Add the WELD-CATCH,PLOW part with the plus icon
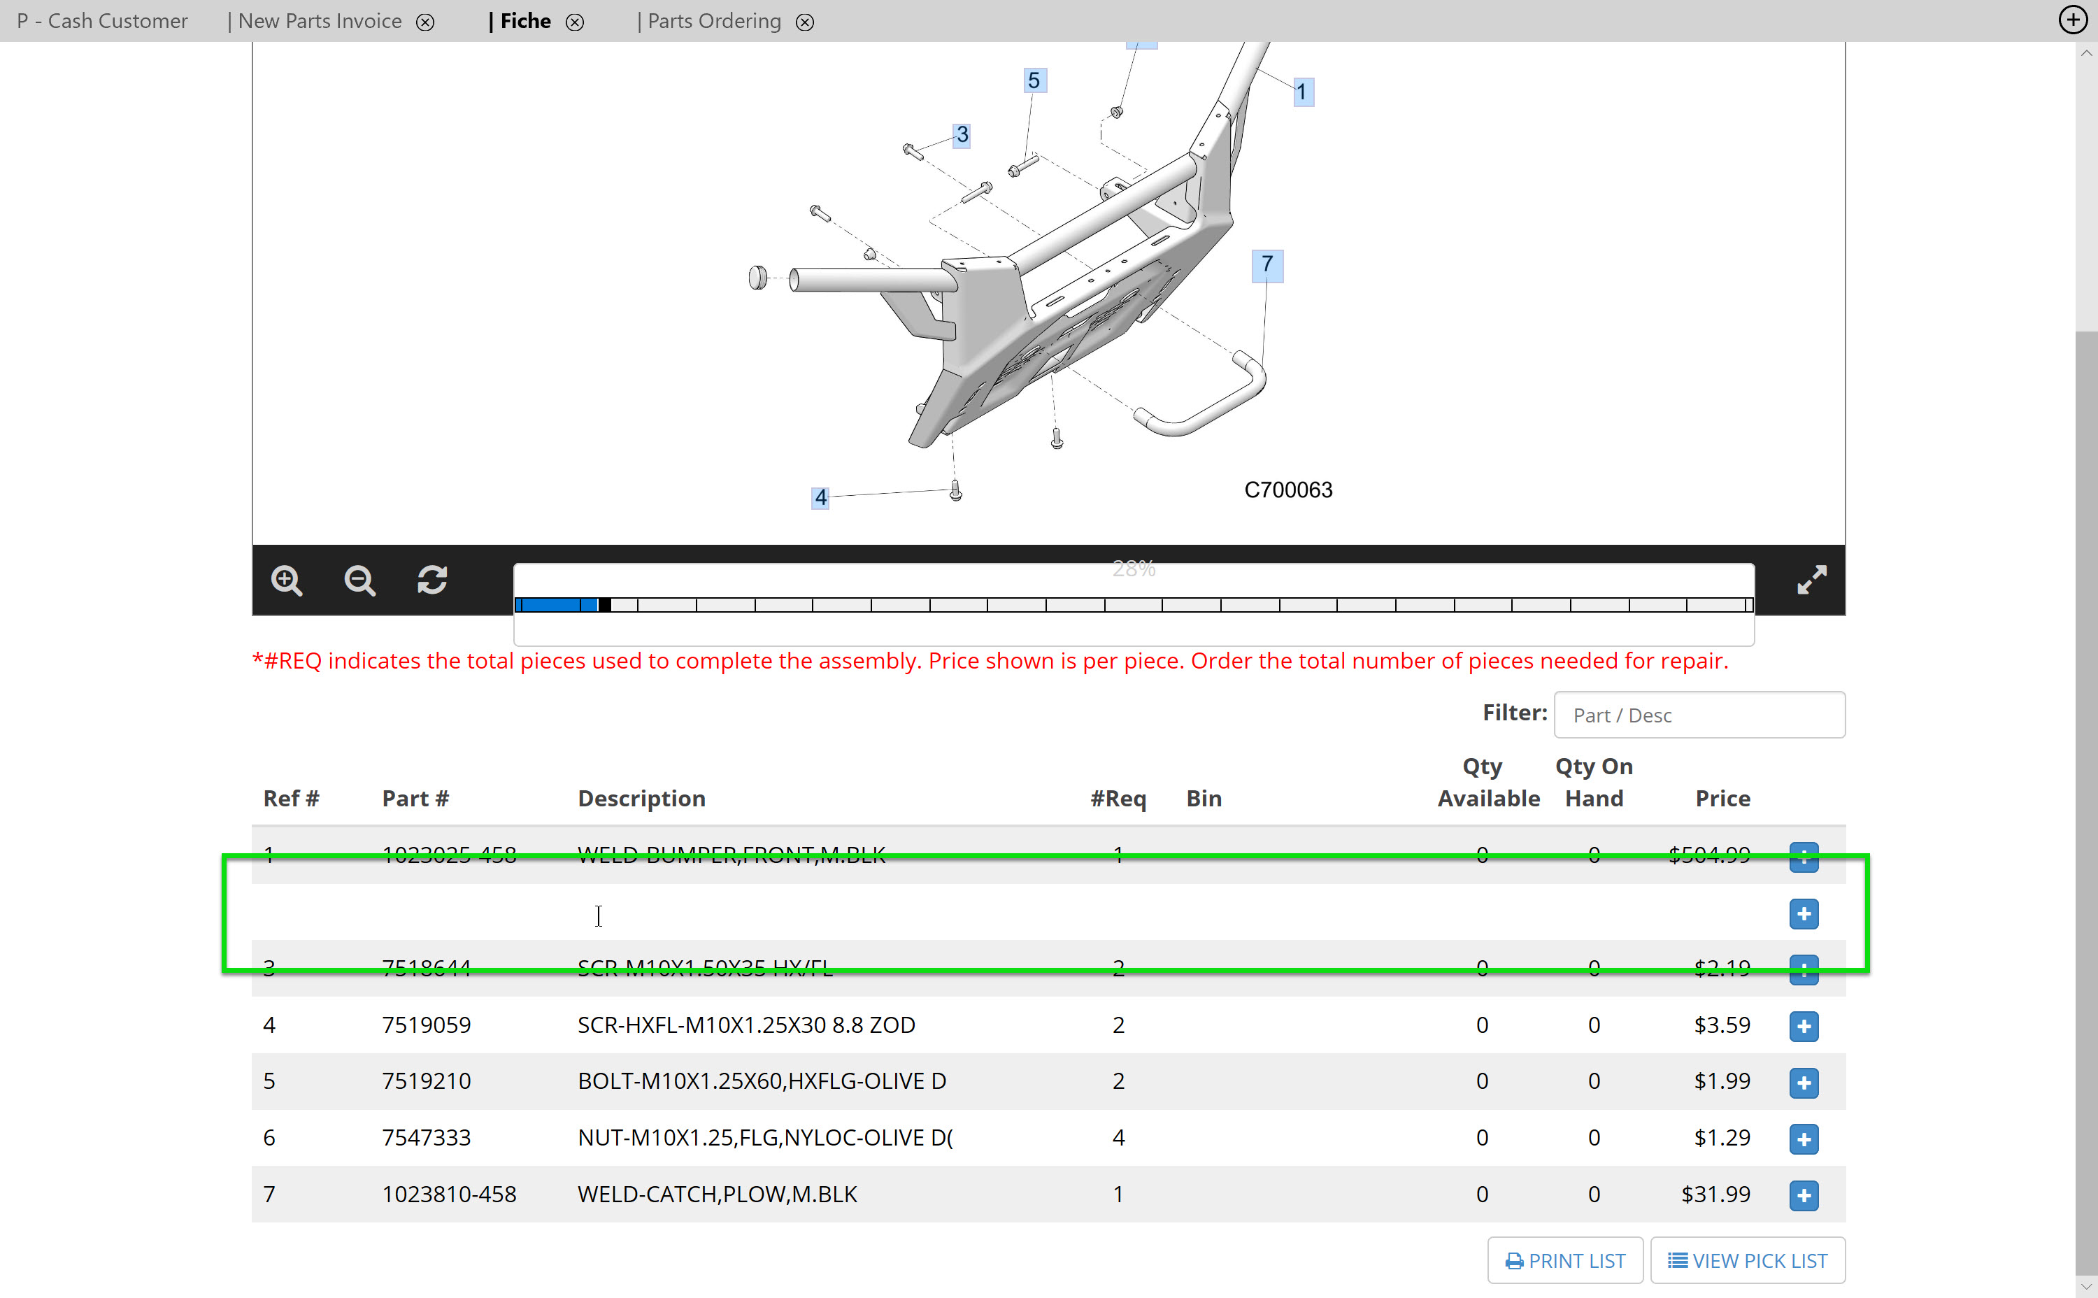The width and height of the screenshot is (2098, 1298). pyautogui.click(x=1804, y=1195)
